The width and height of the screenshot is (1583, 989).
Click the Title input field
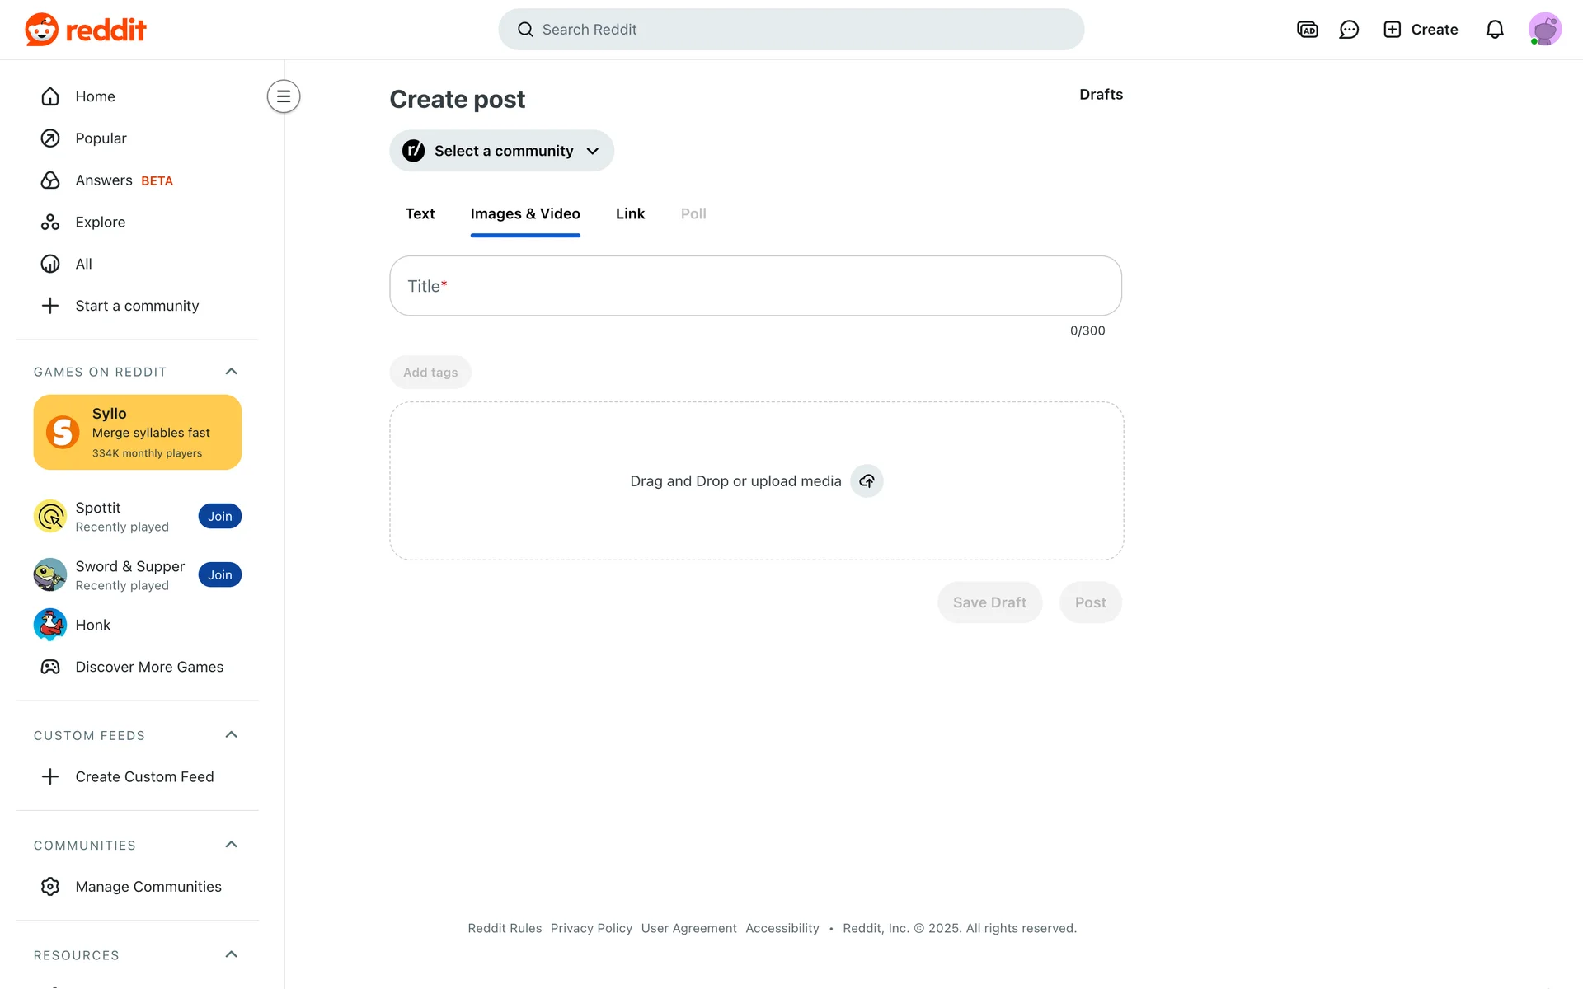[755, 286]
